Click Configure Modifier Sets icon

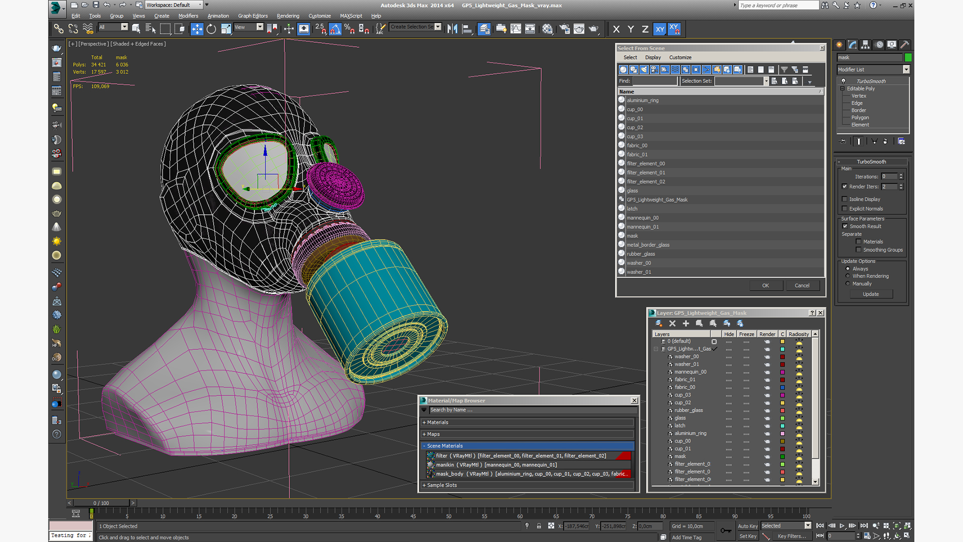[x=901, y=142]
